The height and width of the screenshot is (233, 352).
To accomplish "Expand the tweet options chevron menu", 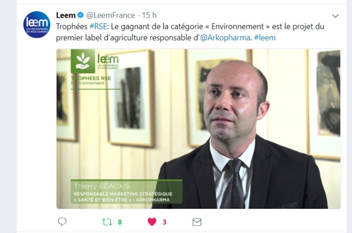I will coord(335,16).
